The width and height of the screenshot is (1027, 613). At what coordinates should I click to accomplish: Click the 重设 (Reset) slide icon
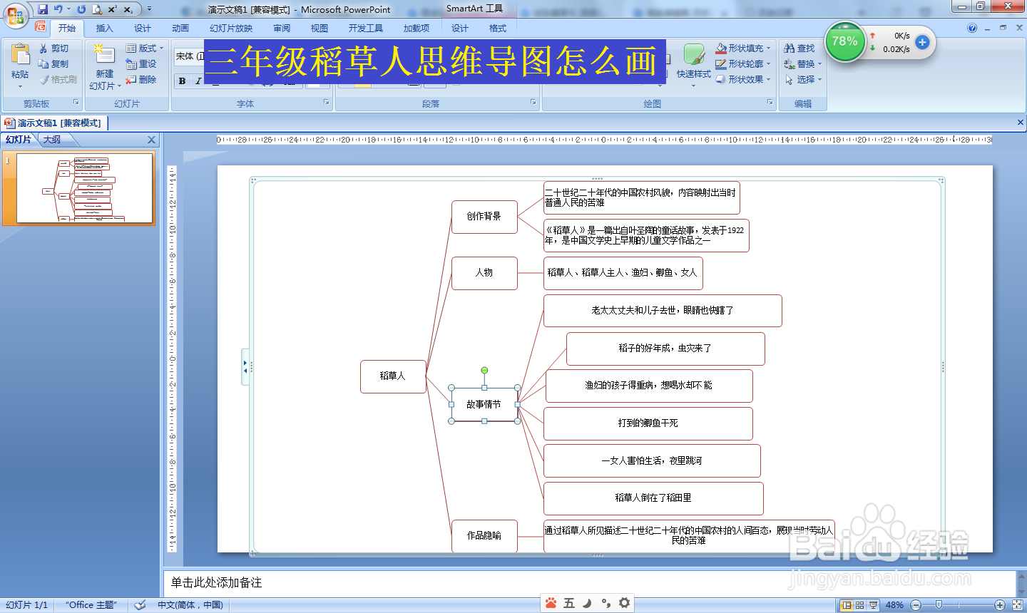[141, 63]
